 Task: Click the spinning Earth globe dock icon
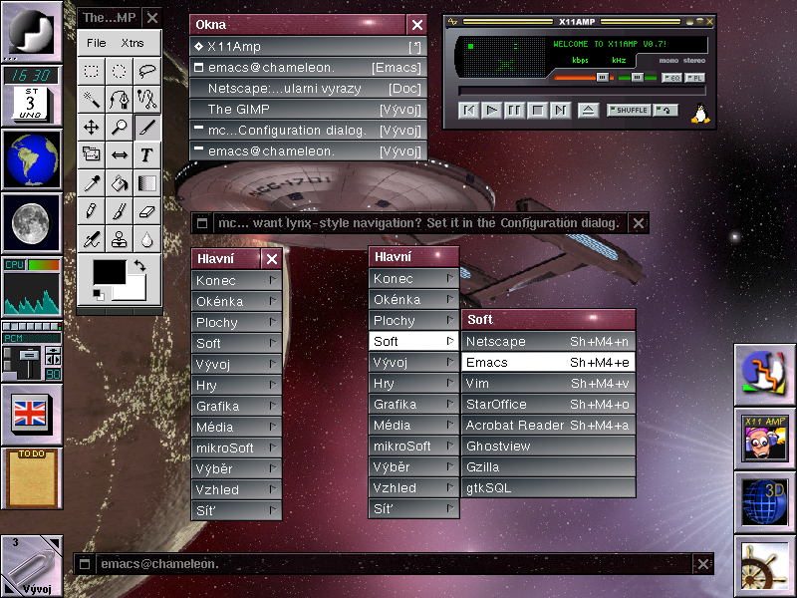click(x=32, y=159)
